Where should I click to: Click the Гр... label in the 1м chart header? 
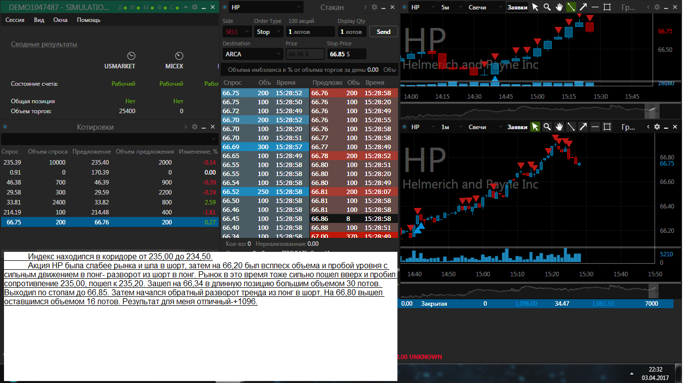point(628,127)
